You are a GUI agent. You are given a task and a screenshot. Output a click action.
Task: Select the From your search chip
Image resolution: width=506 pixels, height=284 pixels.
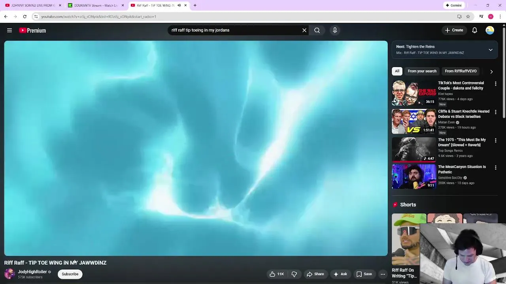point(422,71)
